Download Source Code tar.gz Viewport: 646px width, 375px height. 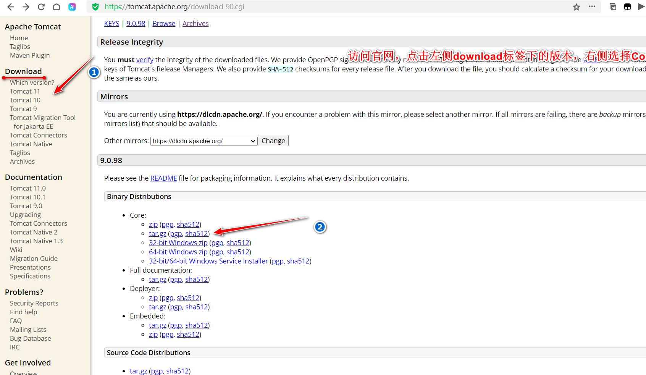(x=139, y=371)
